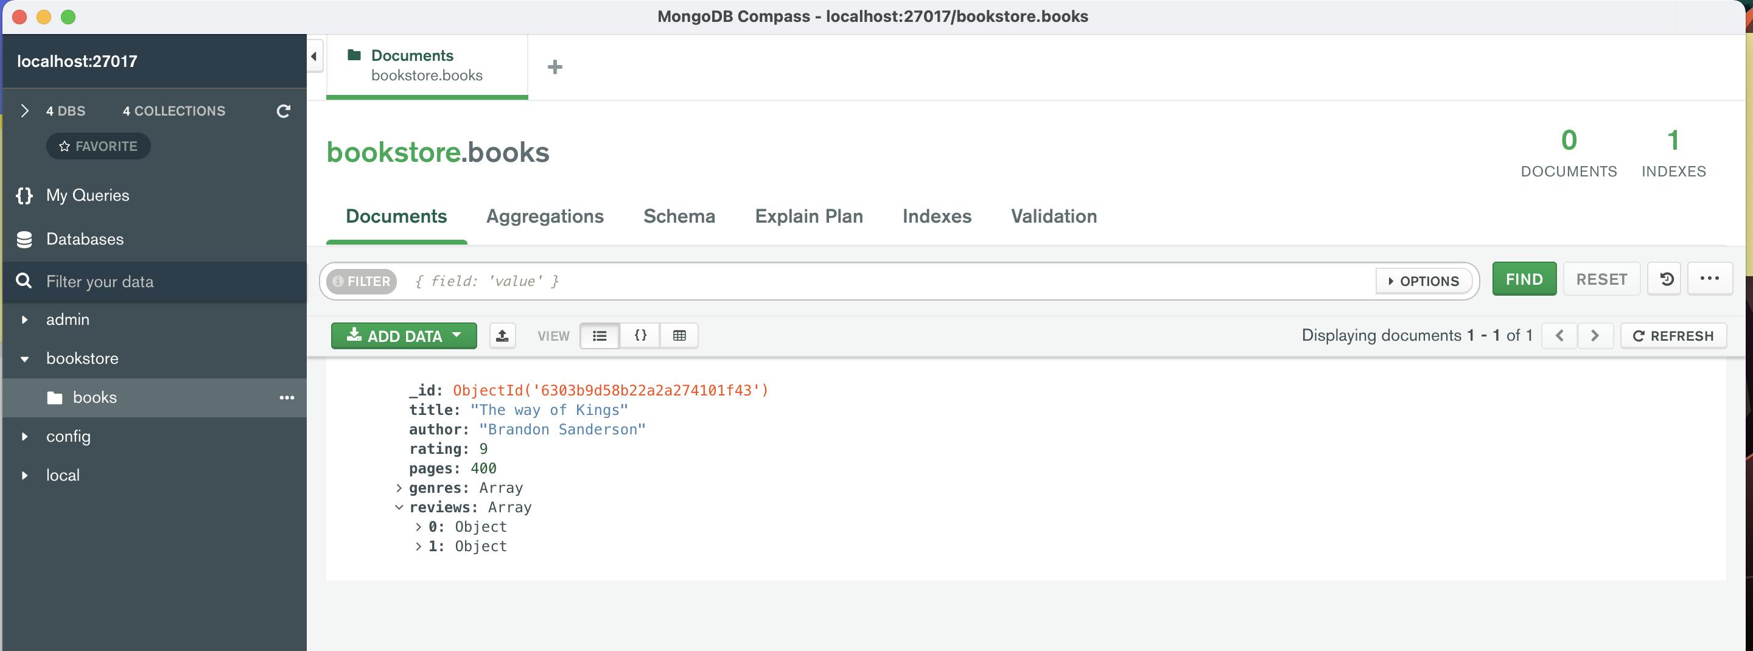Open a new tab with plus icon
This screenshot has width=1753, height=651.
(555, 67)
